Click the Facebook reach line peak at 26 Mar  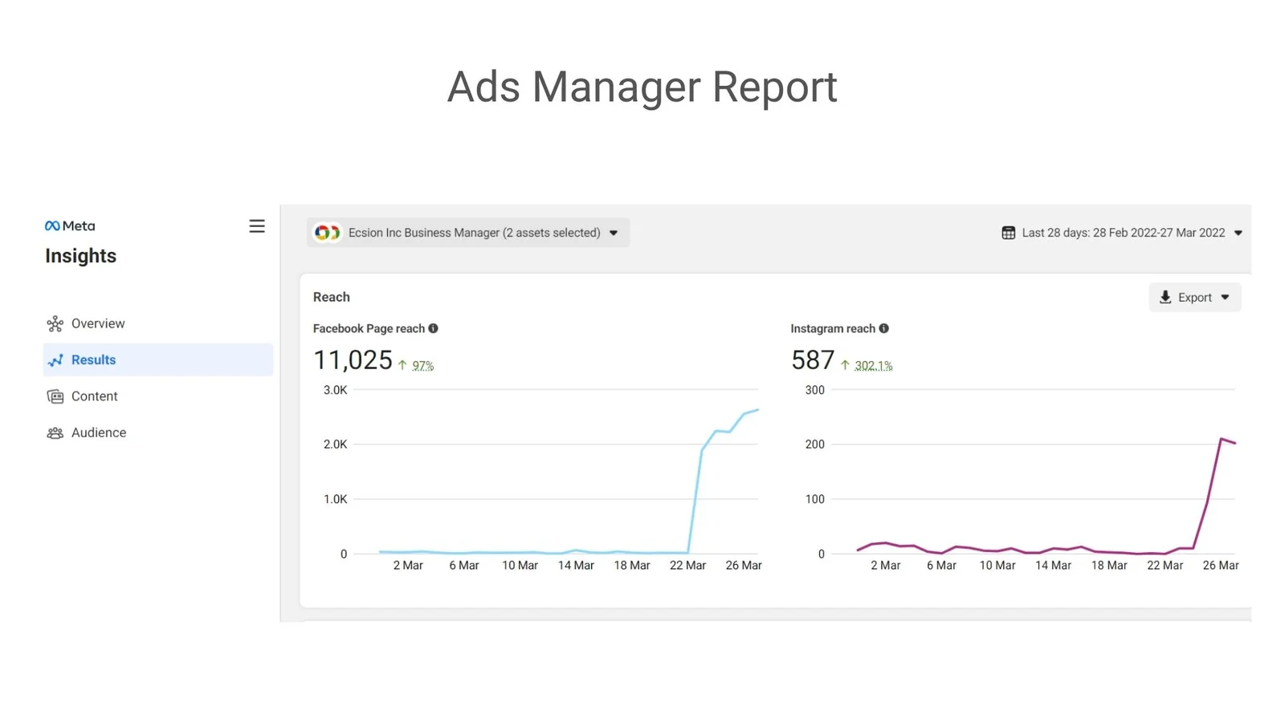tap(757, 410)
